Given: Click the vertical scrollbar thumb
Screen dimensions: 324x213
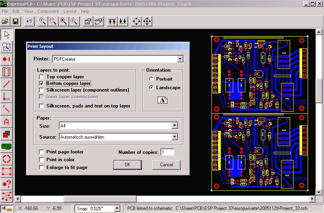Looking at the screenshot, I should point(319,91).
